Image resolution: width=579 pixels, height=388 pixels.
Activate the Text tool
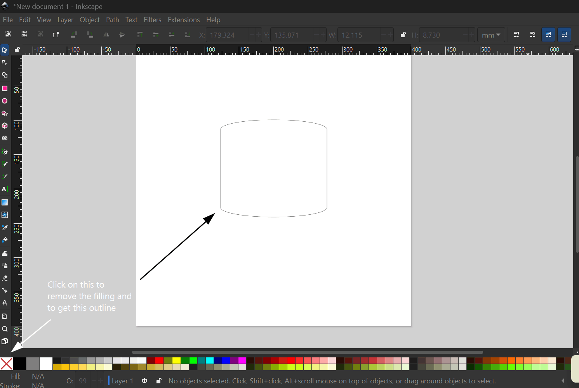[5, 189]
